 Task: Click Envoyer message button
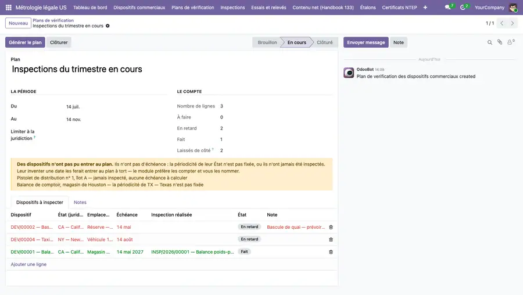pos(366,42)
